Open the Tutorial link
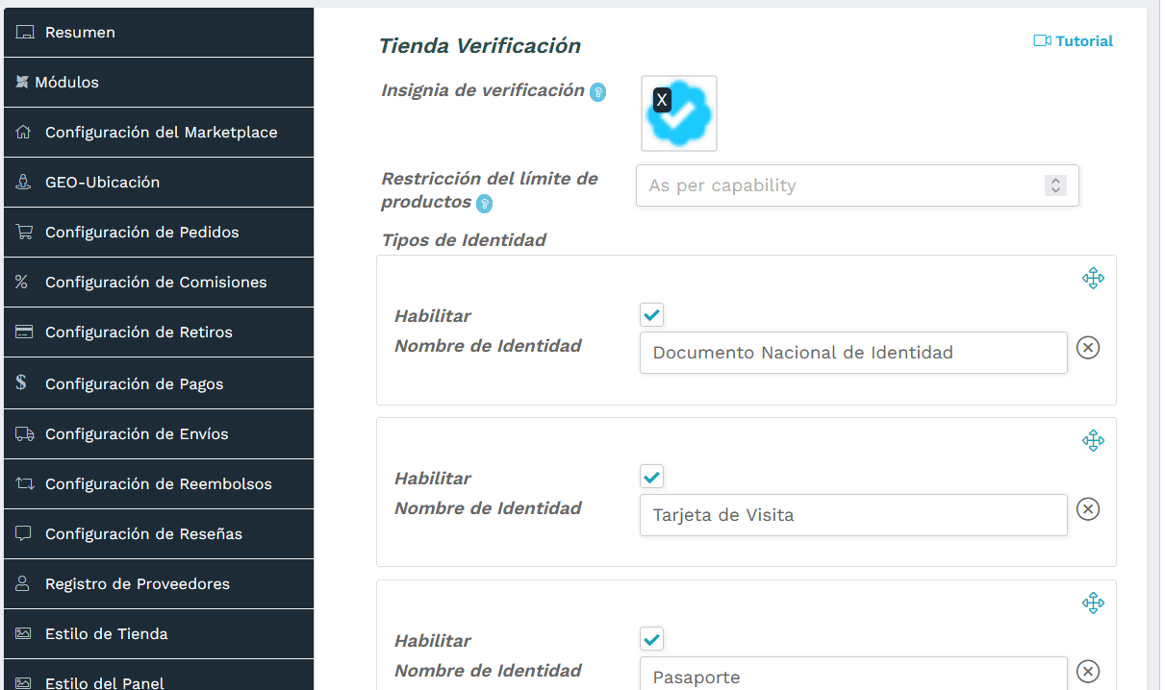 click(x=1073, y=40)
